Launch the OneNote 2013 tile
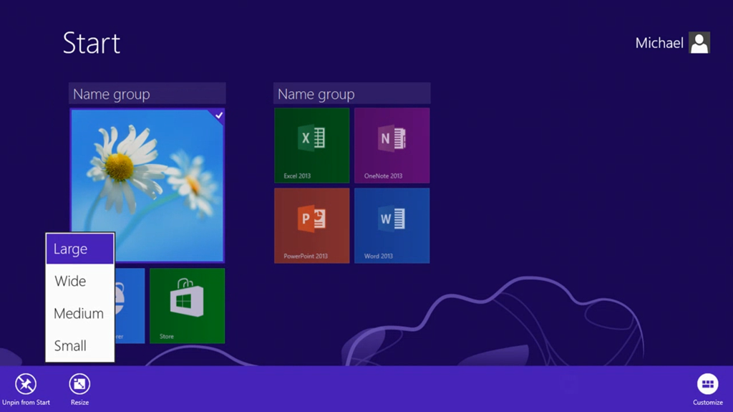The image size is (733, 412). coord(392,145)
